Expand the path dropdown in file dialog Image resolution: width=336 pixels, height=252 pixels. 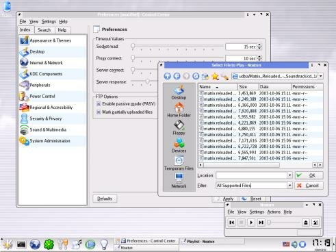[321, 76]
